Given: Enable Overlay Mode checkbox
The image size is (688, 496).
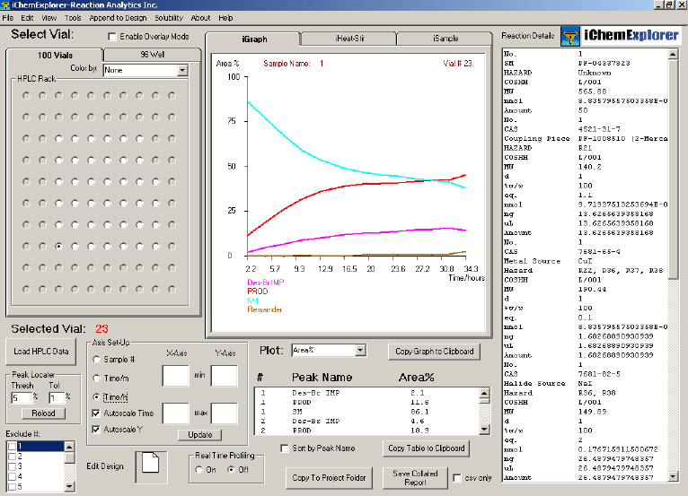Looking at the screenshot, I should [x=112, y=37].
